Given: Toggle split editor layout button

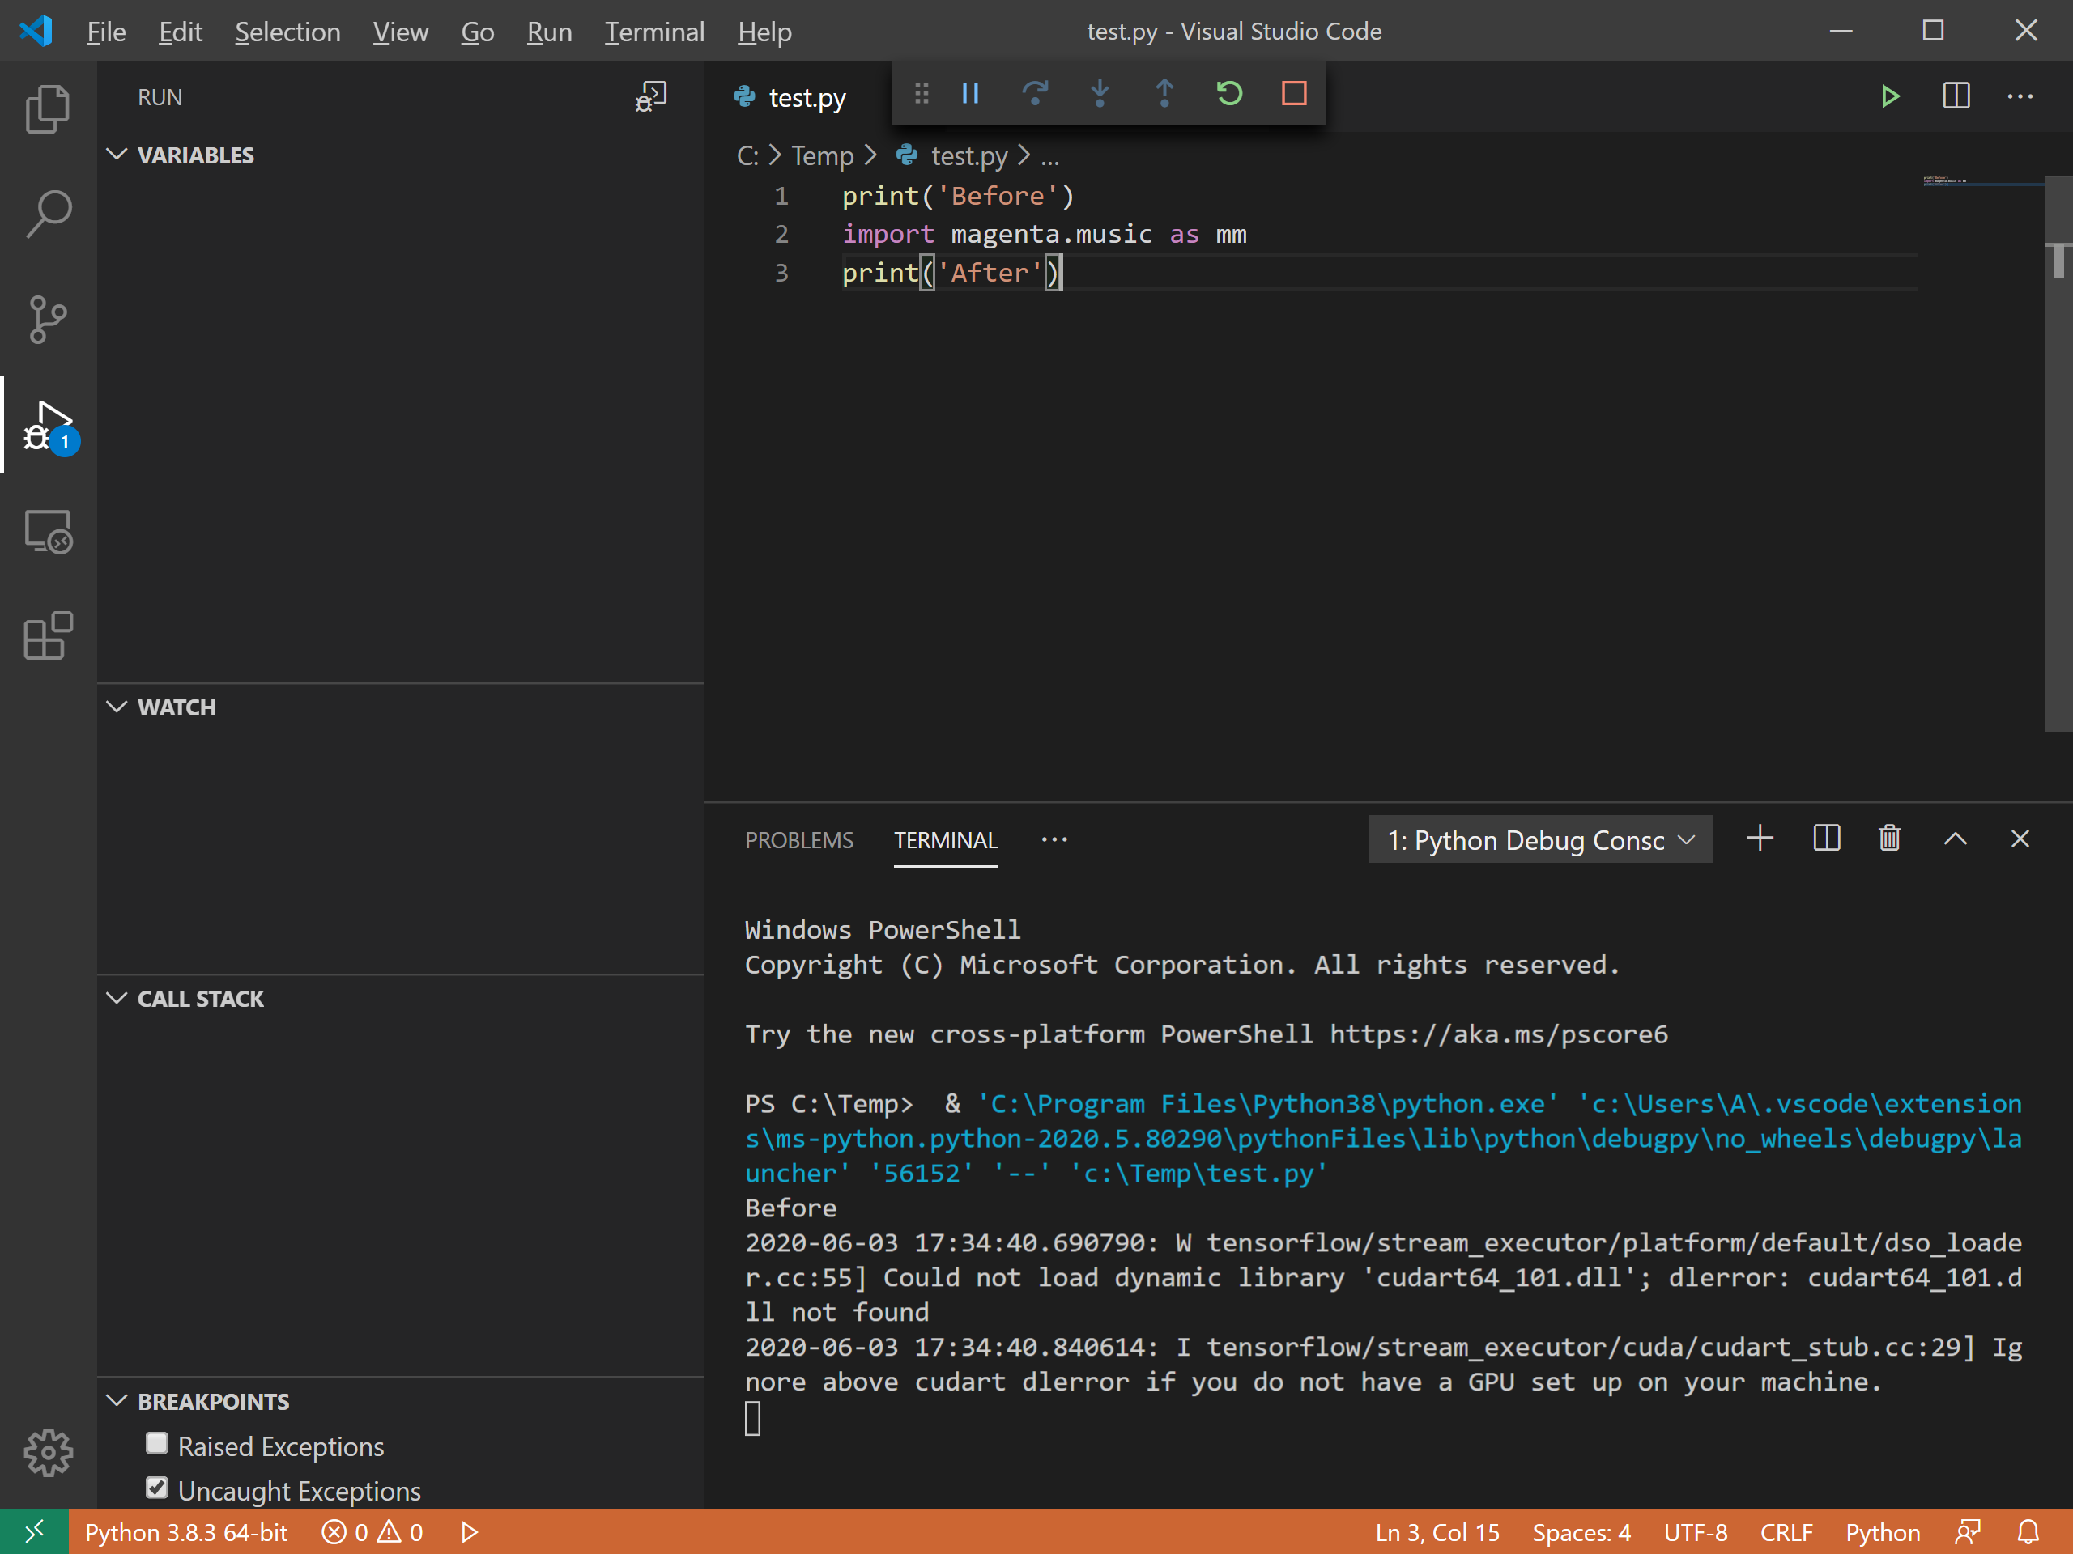Looking at the screenshot, I should 1956,96.
